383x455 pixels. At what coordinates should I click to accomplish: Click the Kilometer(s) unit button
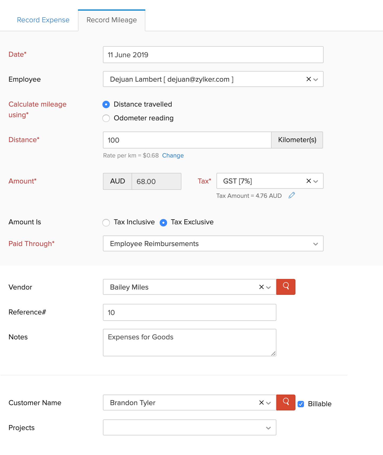[x=297, y=140]
